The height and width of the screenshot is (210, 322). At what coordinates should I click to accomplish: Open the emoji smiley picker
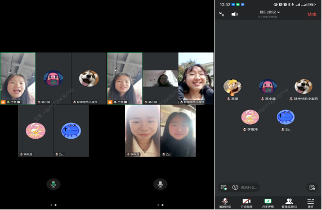[x=235, y=187]
